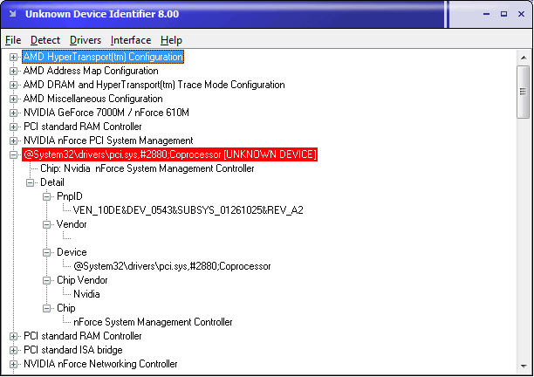534x377 pixels.
Task: Open the Detect menu
Action: (x=45, y=40)
